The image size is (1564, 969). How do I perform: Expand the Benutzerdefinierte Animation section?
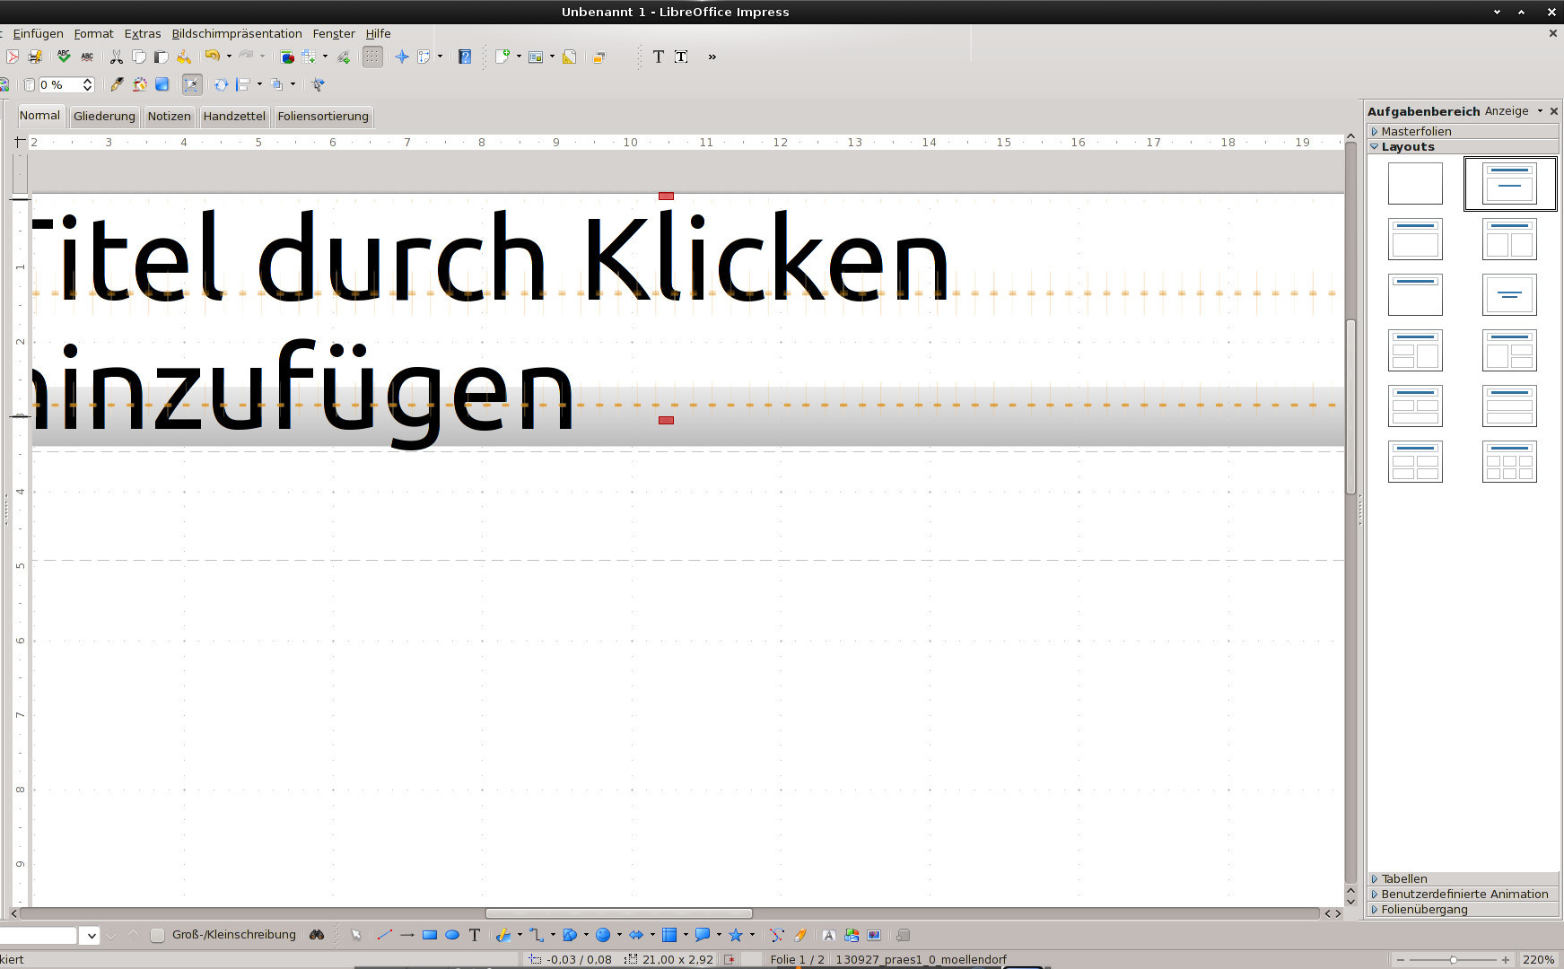point(1463,894)
